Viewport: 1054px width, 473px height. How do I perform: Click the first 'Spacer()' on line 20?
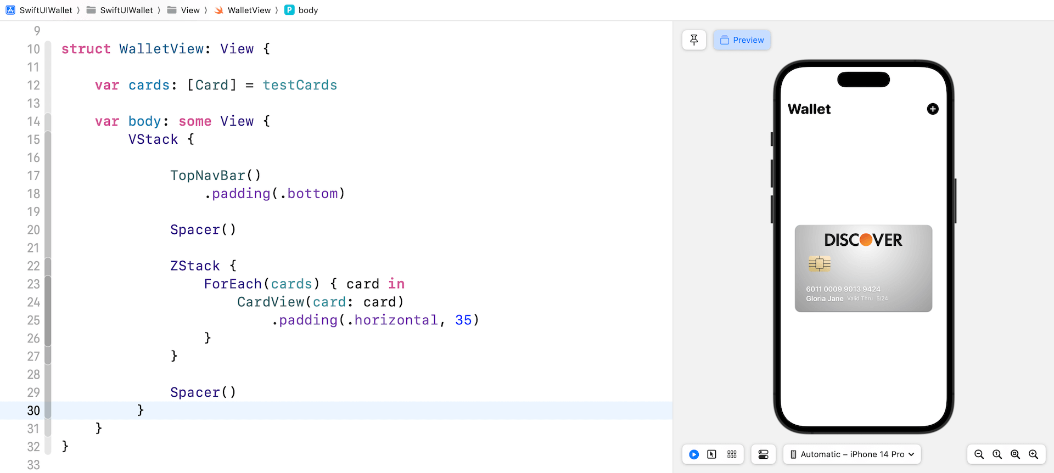(203, 230)
